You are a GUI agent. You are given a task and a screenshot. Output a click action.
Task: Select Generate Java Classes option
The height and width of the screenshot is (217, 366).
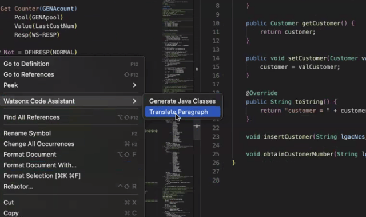pyautogui.click(x=182, y=101)
